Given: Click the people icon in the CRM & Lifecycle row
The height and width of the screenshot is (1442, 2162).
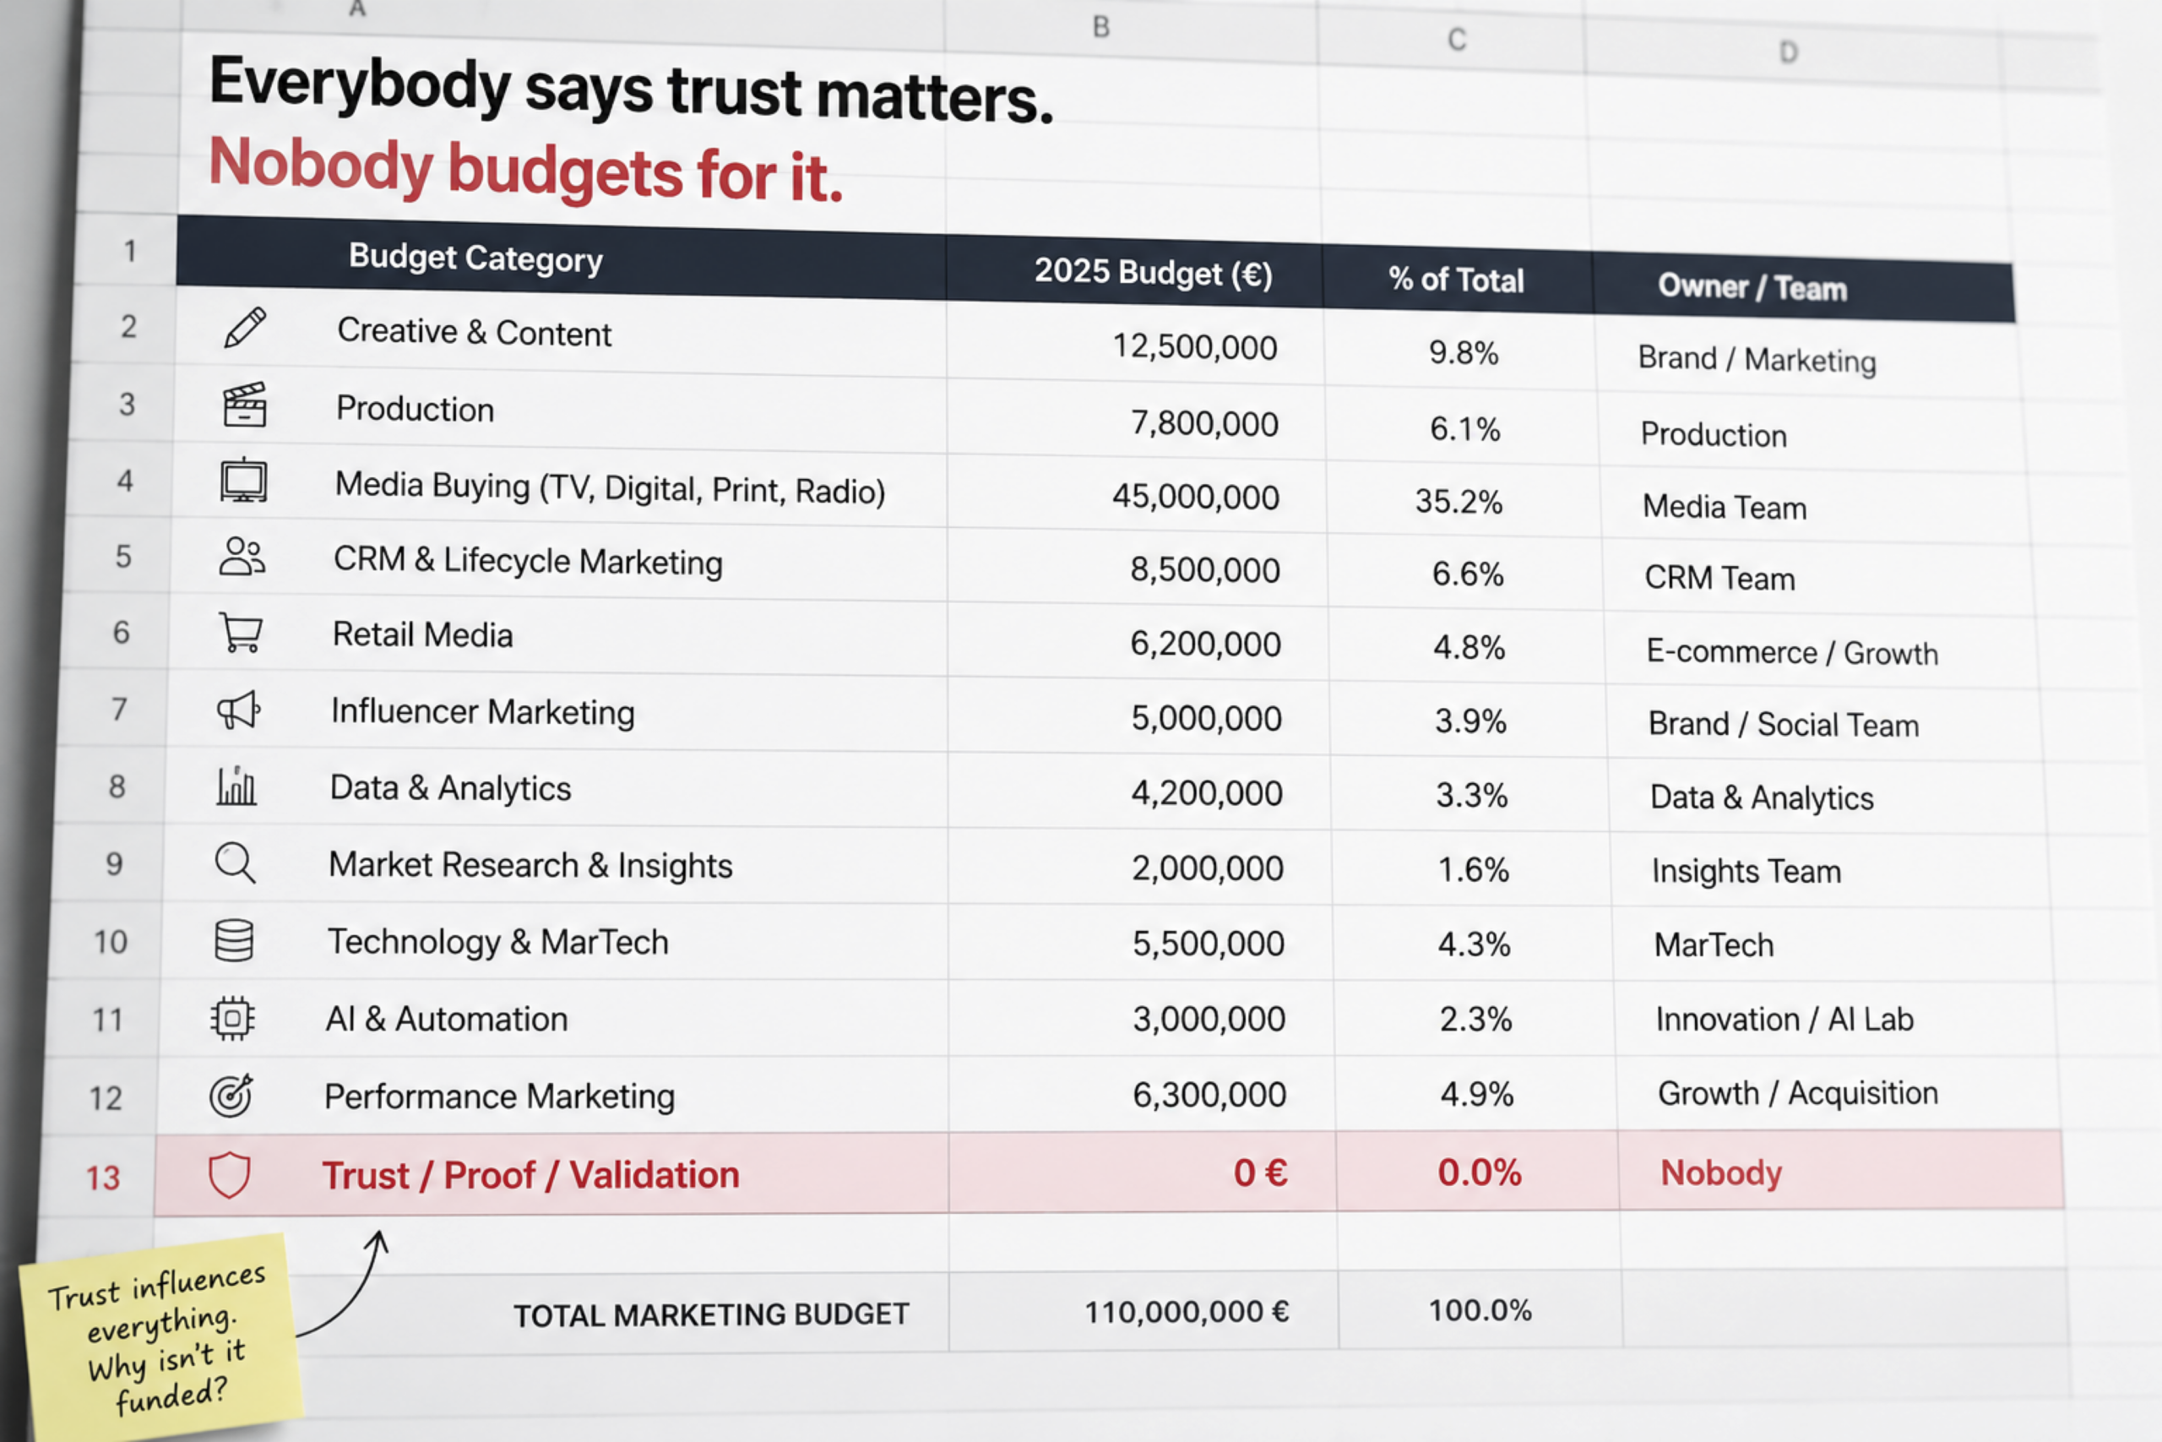Looking at the screenshot, I should click(242, 557).
